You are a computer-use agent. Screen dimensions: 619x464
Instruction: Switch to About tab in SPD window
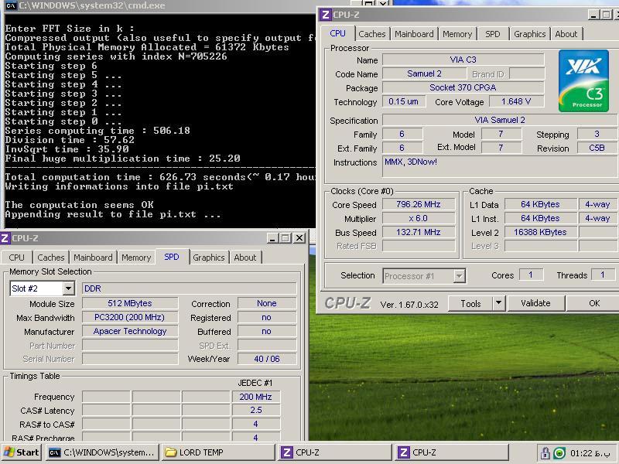coord(245,258)
